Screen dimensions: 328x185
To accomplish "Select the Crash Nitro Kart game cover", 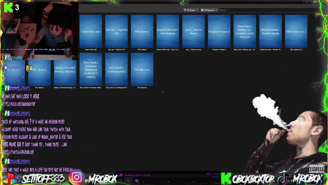I will tap(91, 31).
